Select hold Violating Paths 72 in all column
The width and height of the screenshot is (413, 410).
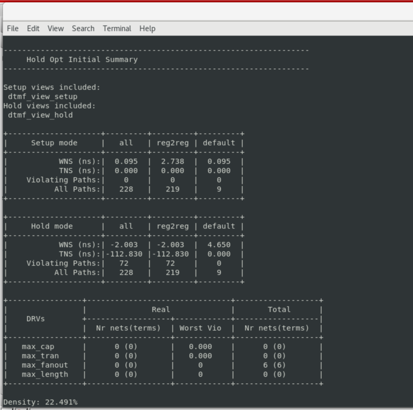click(124, 263)
